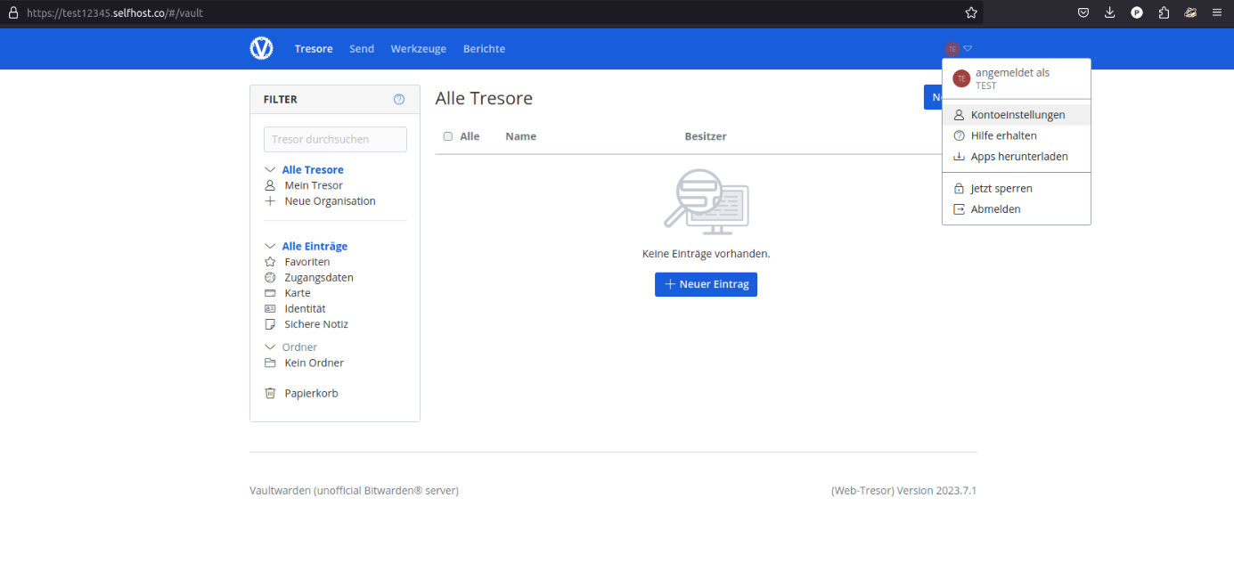Screen dimensions: 1234x563
Task: Collapse the Ordner section chevron
Action: (x=270, y=347)
